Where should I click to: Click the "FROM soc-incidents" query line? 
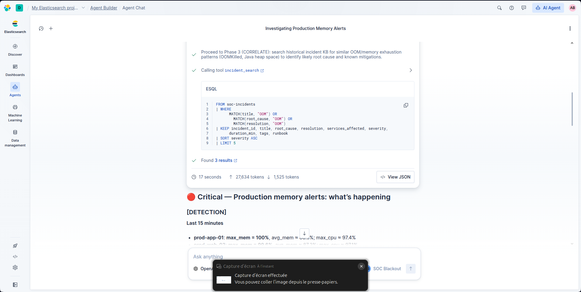point(236,104)
